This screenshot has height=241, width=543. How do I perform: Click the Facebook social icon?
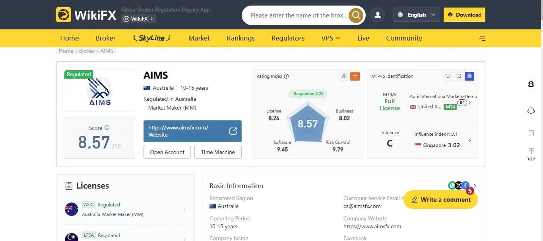pyautogui.click(x=465, y=185)
